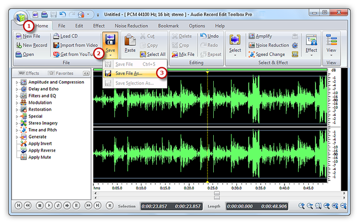Click the large Select waveform icon
Screen dimensions: 359x224
pyautogui.click(x=235, y=40)
